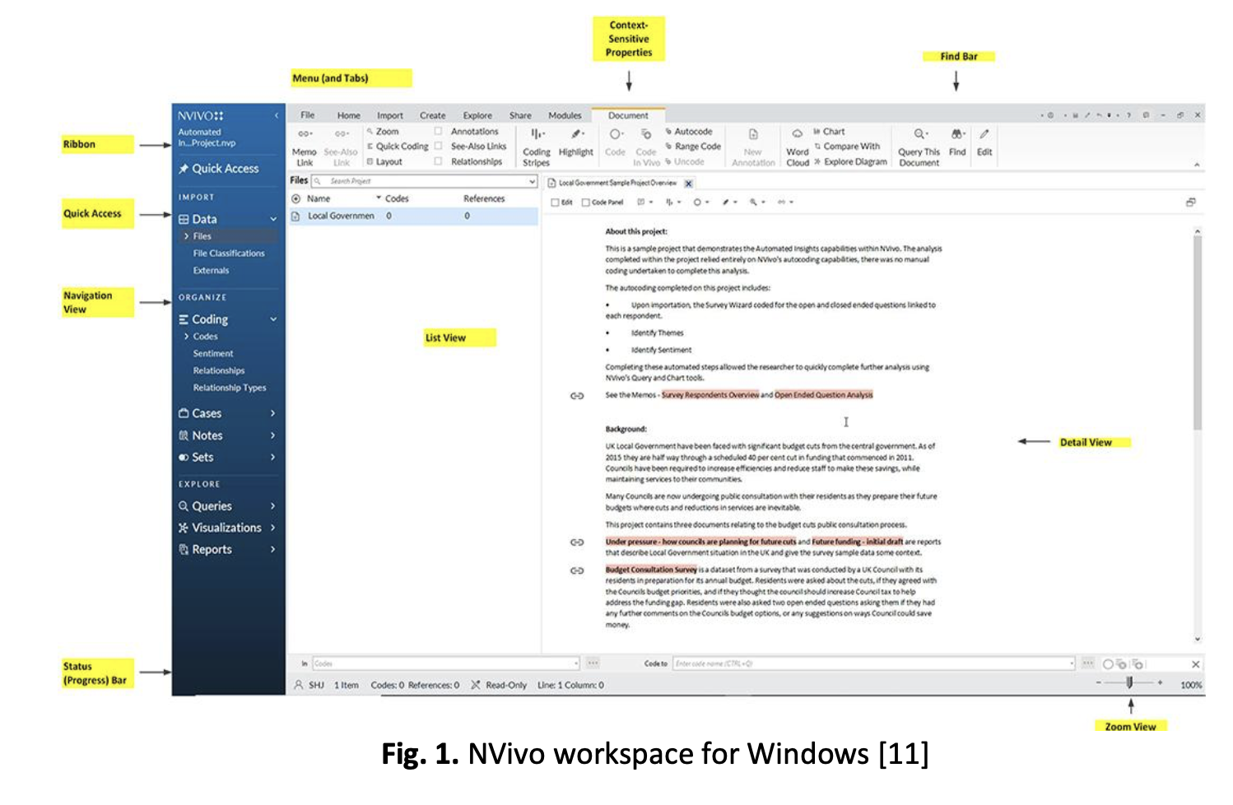Click the zoom out minus button
1233x805 pixels.
(1099, 683)
